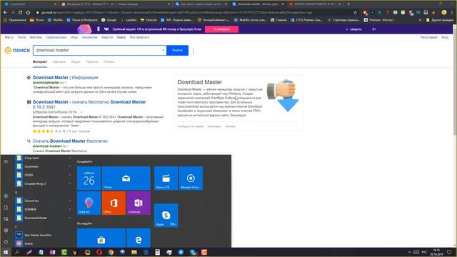Open the Movies & TV tile
The width and height of the screenshot is (457, 257).
(x=166, y=178)
